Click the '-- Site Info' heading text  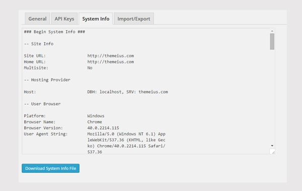tap(39, 44)
